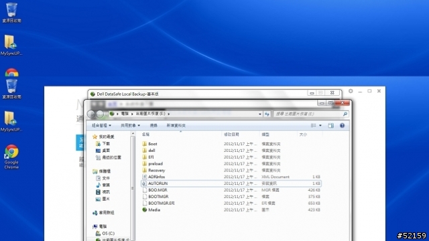The width and height of the screenshot is (429, 241).
Task: Expand the view options dropdown arrow
Action: (320, 125)
